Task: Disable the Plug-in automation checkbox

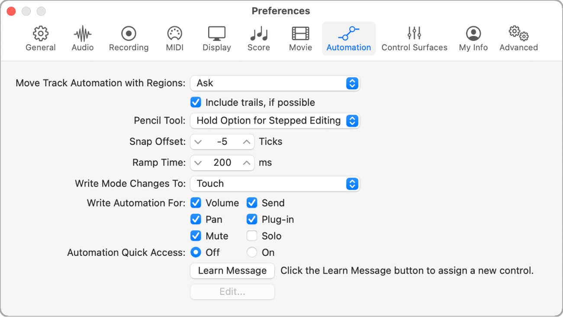Action: [252, 220]
